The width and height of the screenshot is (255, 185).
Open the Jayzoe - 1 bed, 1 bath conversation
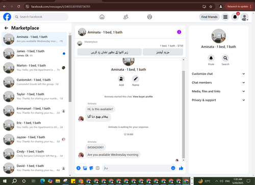[34, 139]
